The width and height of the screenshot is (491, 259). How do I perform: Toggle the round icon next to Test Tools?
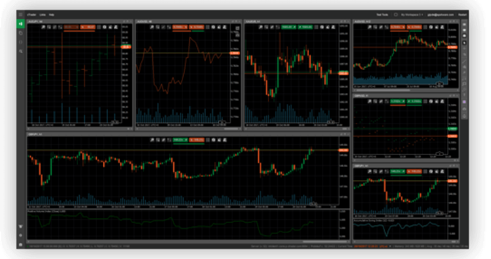pyautogui.click(x=396, y=15)
